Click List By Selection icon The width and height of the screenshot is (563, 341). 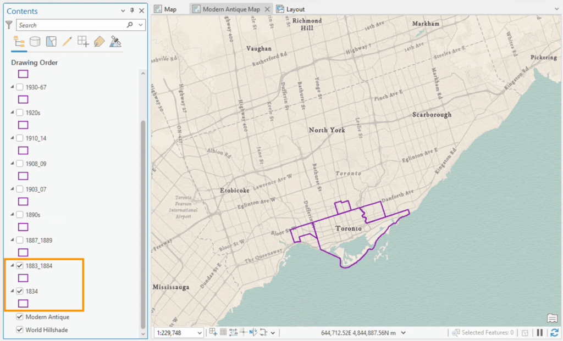click(x=51, y=42)
